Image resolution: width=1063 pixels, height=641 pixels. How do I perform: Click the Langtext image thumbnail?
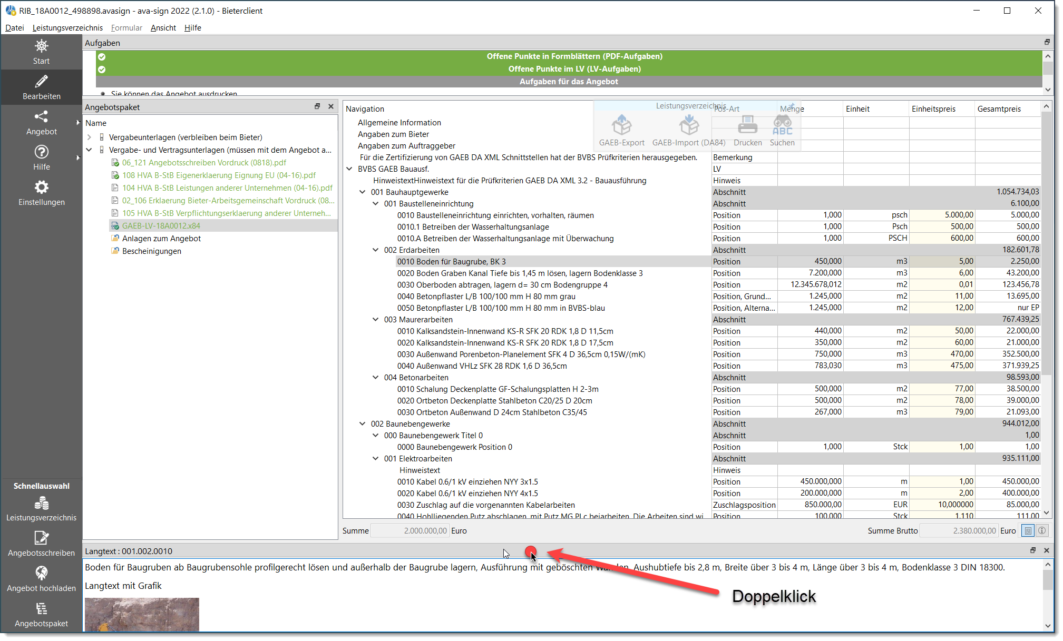(142, 614)
